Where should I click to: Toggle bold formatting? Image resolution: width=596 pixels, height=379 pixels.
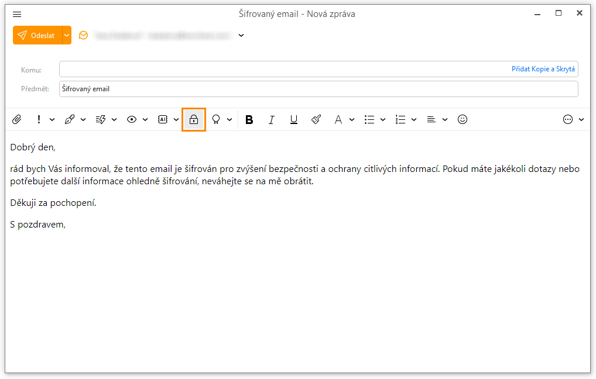coord(249,119)
